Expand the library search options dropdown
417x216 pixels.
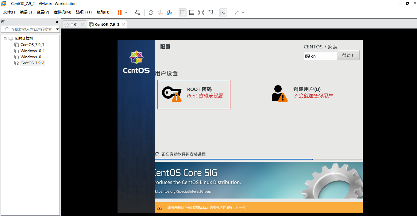click(56, 29)
